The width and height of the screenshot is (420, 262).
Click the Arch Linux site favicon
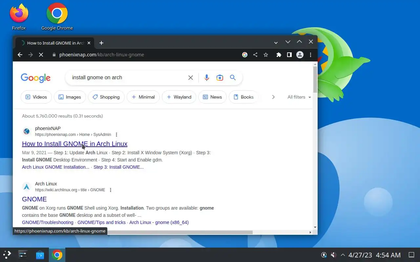pyautogui.click(x=27, y=187)
